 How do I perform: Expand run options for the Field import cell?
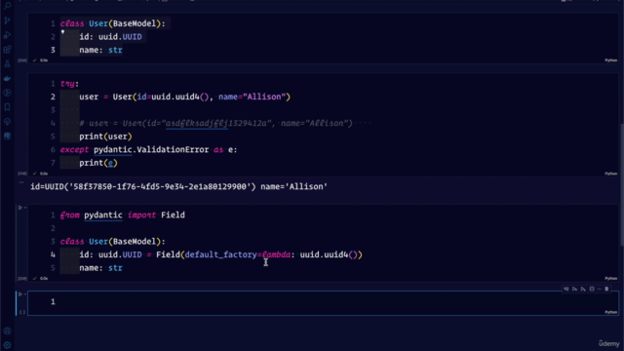click(25, 208)
